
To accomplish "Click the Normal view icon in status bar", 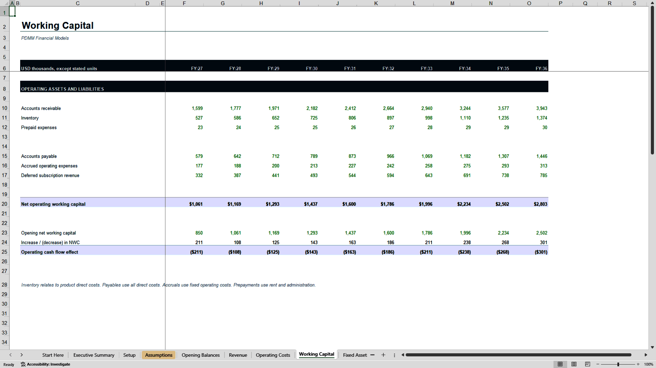I will click(x=560, y=364).
